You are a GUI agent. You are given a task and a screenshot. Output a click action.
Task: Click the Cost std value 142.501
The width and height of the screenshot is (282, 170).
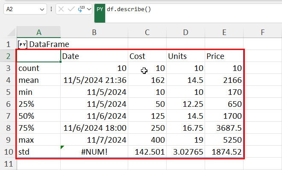click(x=147, y=152)
